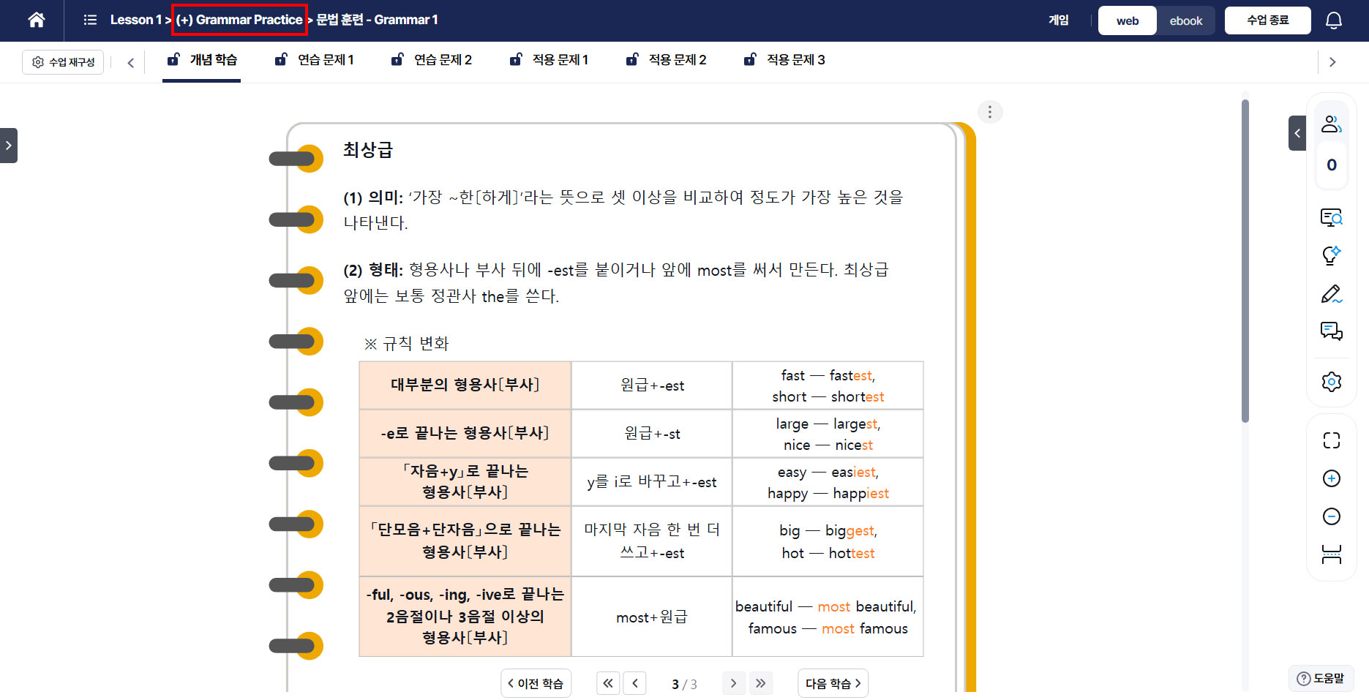Enter fullscreen mode icon

point(1331,440)
